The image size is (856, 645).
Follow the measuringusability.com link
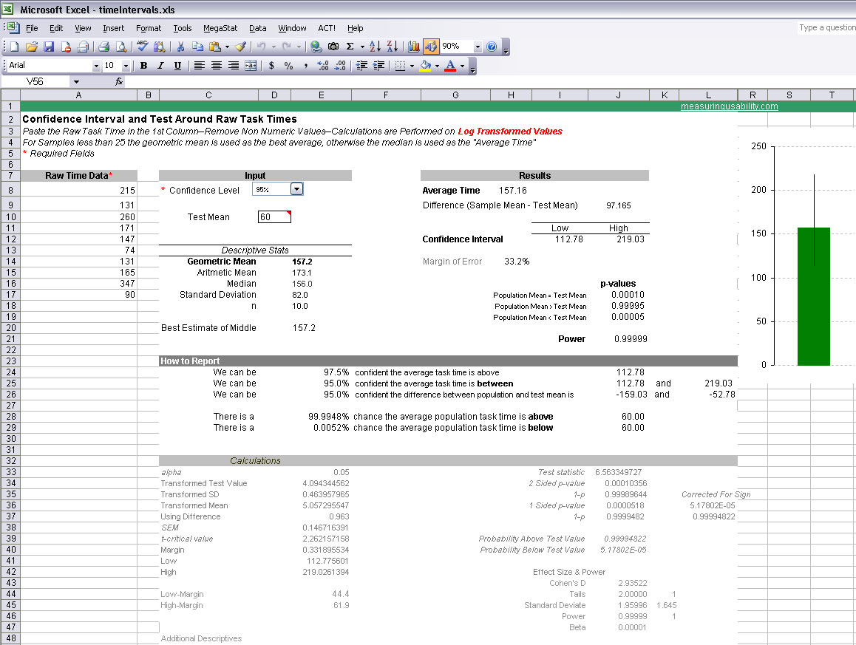tap(729, 106)
